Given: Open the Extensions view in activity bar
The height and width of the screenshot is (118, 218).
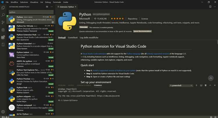Looking at the screenshot, I should 3,37.
